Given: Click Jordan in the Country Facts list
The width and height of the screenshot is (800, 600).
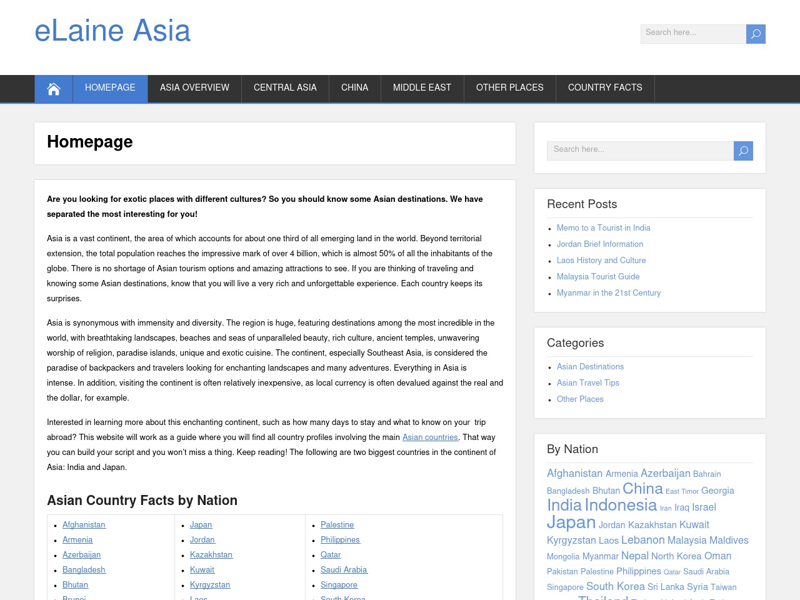Looking at the screenshot, I should tap(202, 540).
